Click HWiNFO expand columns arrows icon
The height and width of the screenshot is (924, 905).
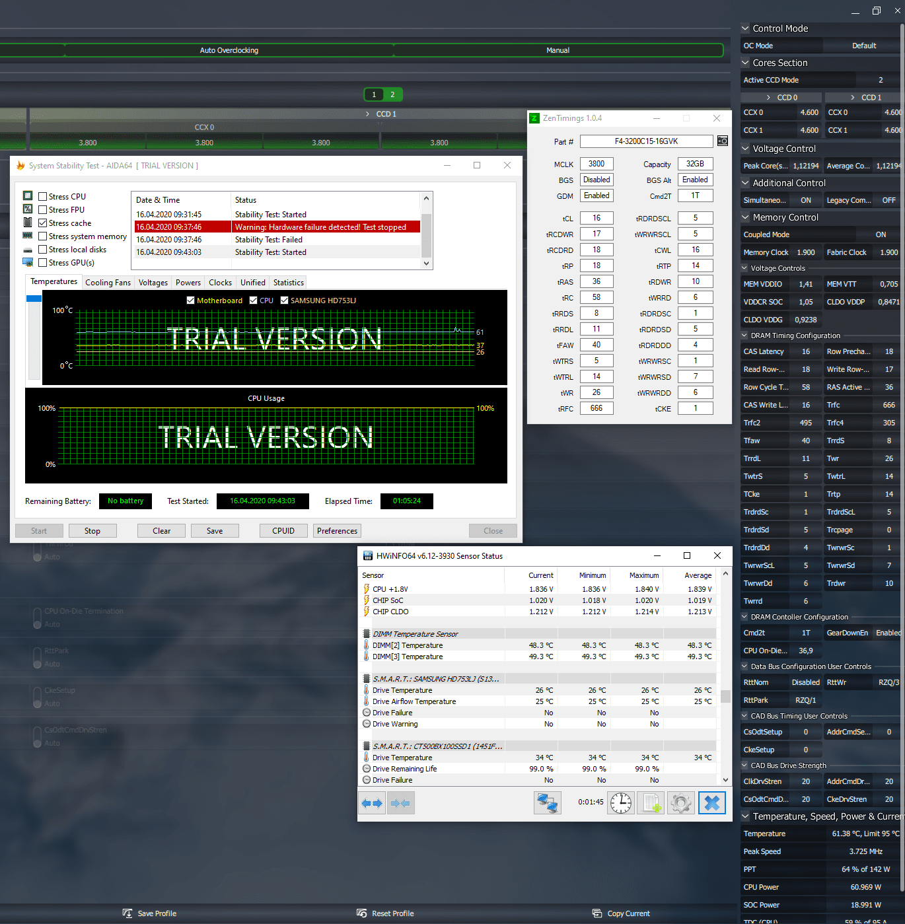pyautogui.click(x=372, y=803)
